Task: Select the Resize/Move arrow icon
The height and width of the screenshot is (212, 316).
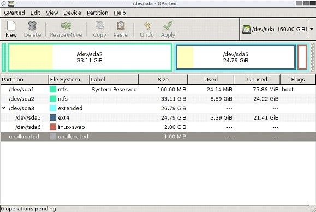Action: click(66, 26)
